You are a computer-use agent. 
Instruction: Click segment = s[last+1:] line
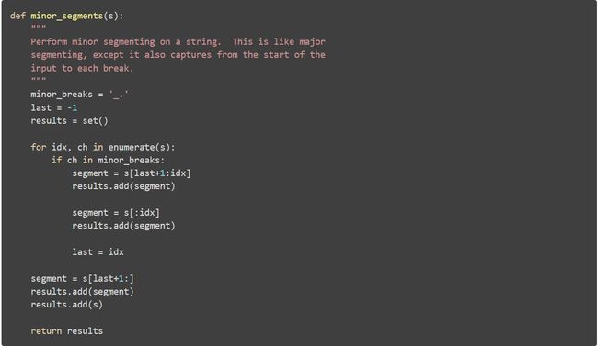pos(83,279)
